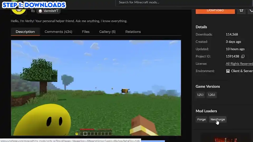The image size is (253, 142).
Task: Click the Created value 3 days ago
Action: pos(233,42)
